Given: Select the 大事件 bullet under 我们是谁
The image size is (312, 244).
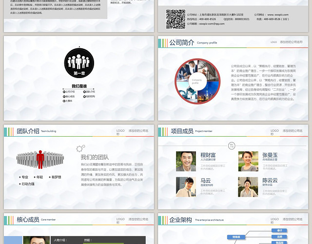Looking at the screenshot, I should (x=68, y=101).
